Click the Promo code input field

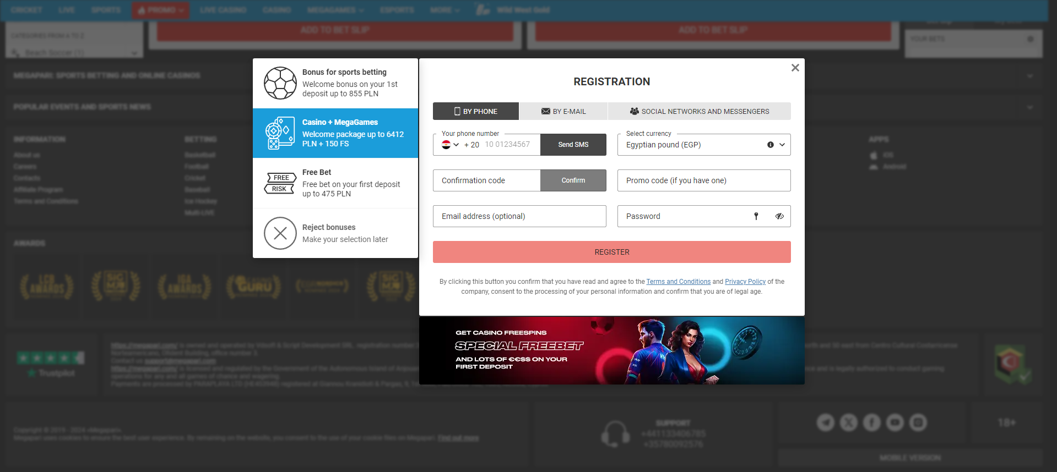(x=704, y=180)
